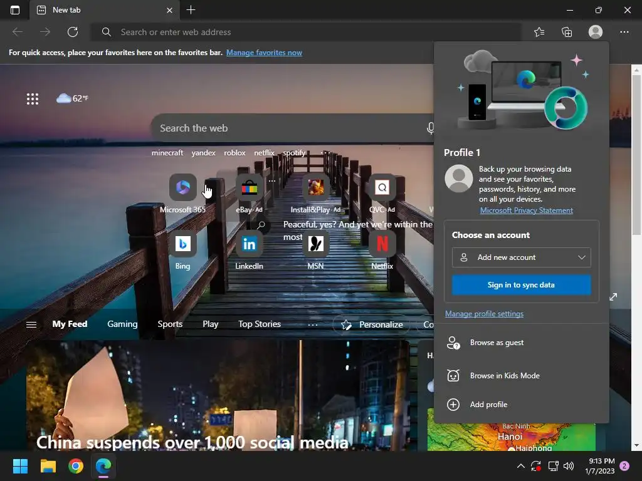642x481 pixels.
Task: Open Google Chrome from taskbar
Action: (x=76, y=466)
